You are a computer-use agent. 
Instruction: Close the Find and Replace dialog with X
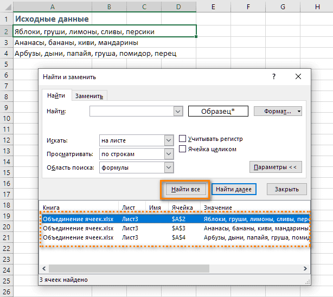point(297,77)
